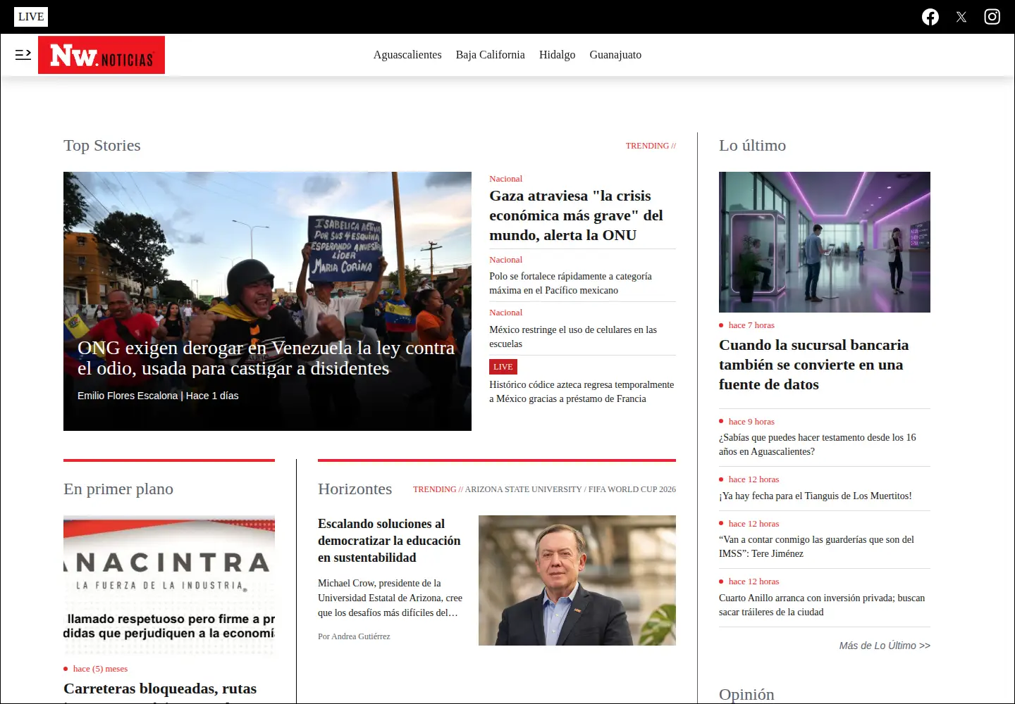Go to NW Noticias logo home
The image size is (1015, 704).
[101, 55]
